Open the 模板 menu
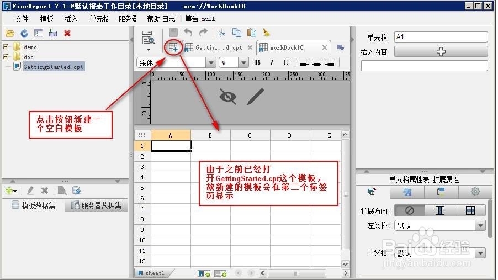 [47, 19]
